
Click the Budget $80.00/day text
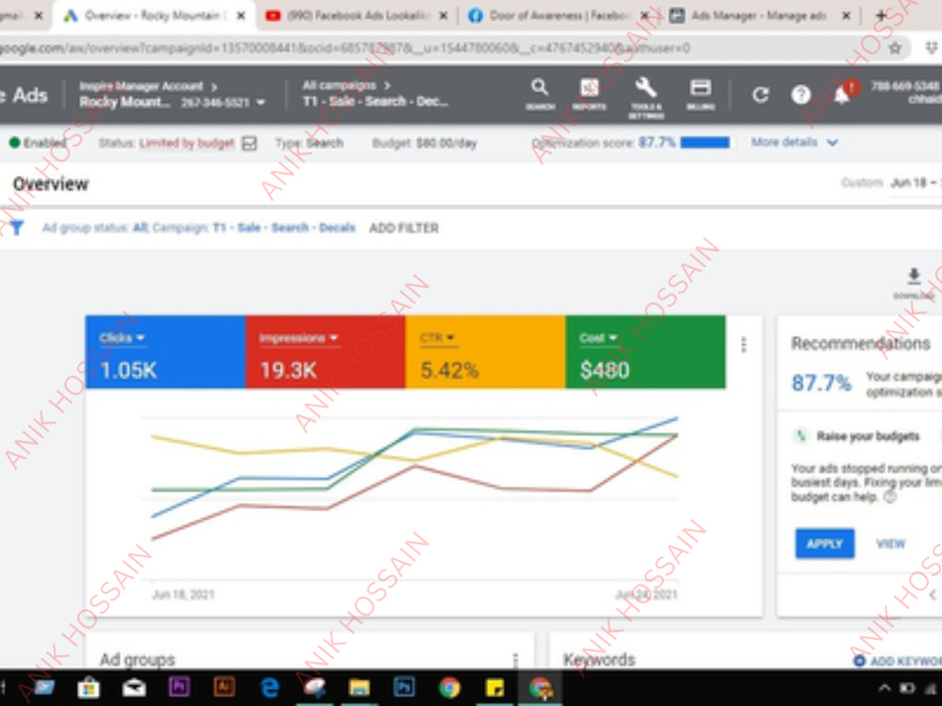(x=424, y=143)
